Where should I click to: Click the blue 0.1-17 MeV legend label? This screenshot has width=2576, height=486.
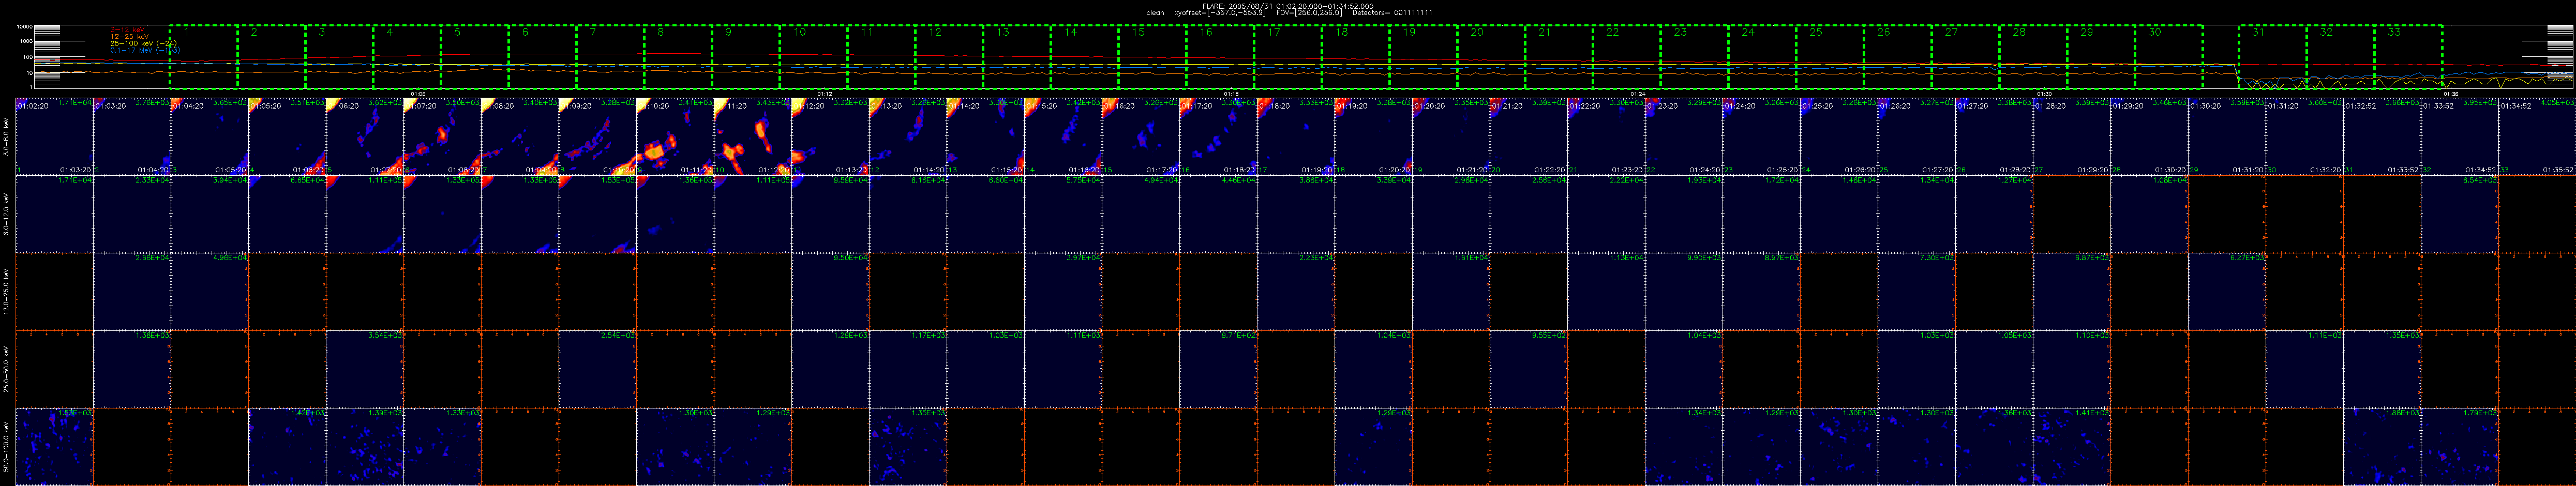coord(145,49)
